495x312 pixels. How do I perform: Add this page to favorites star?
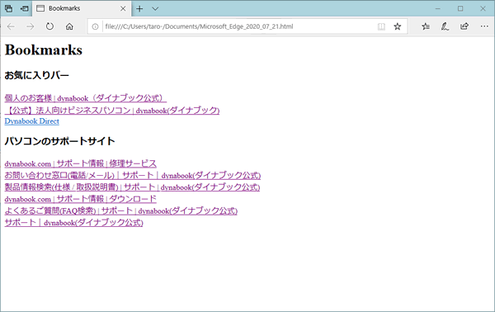pos(397,26)
